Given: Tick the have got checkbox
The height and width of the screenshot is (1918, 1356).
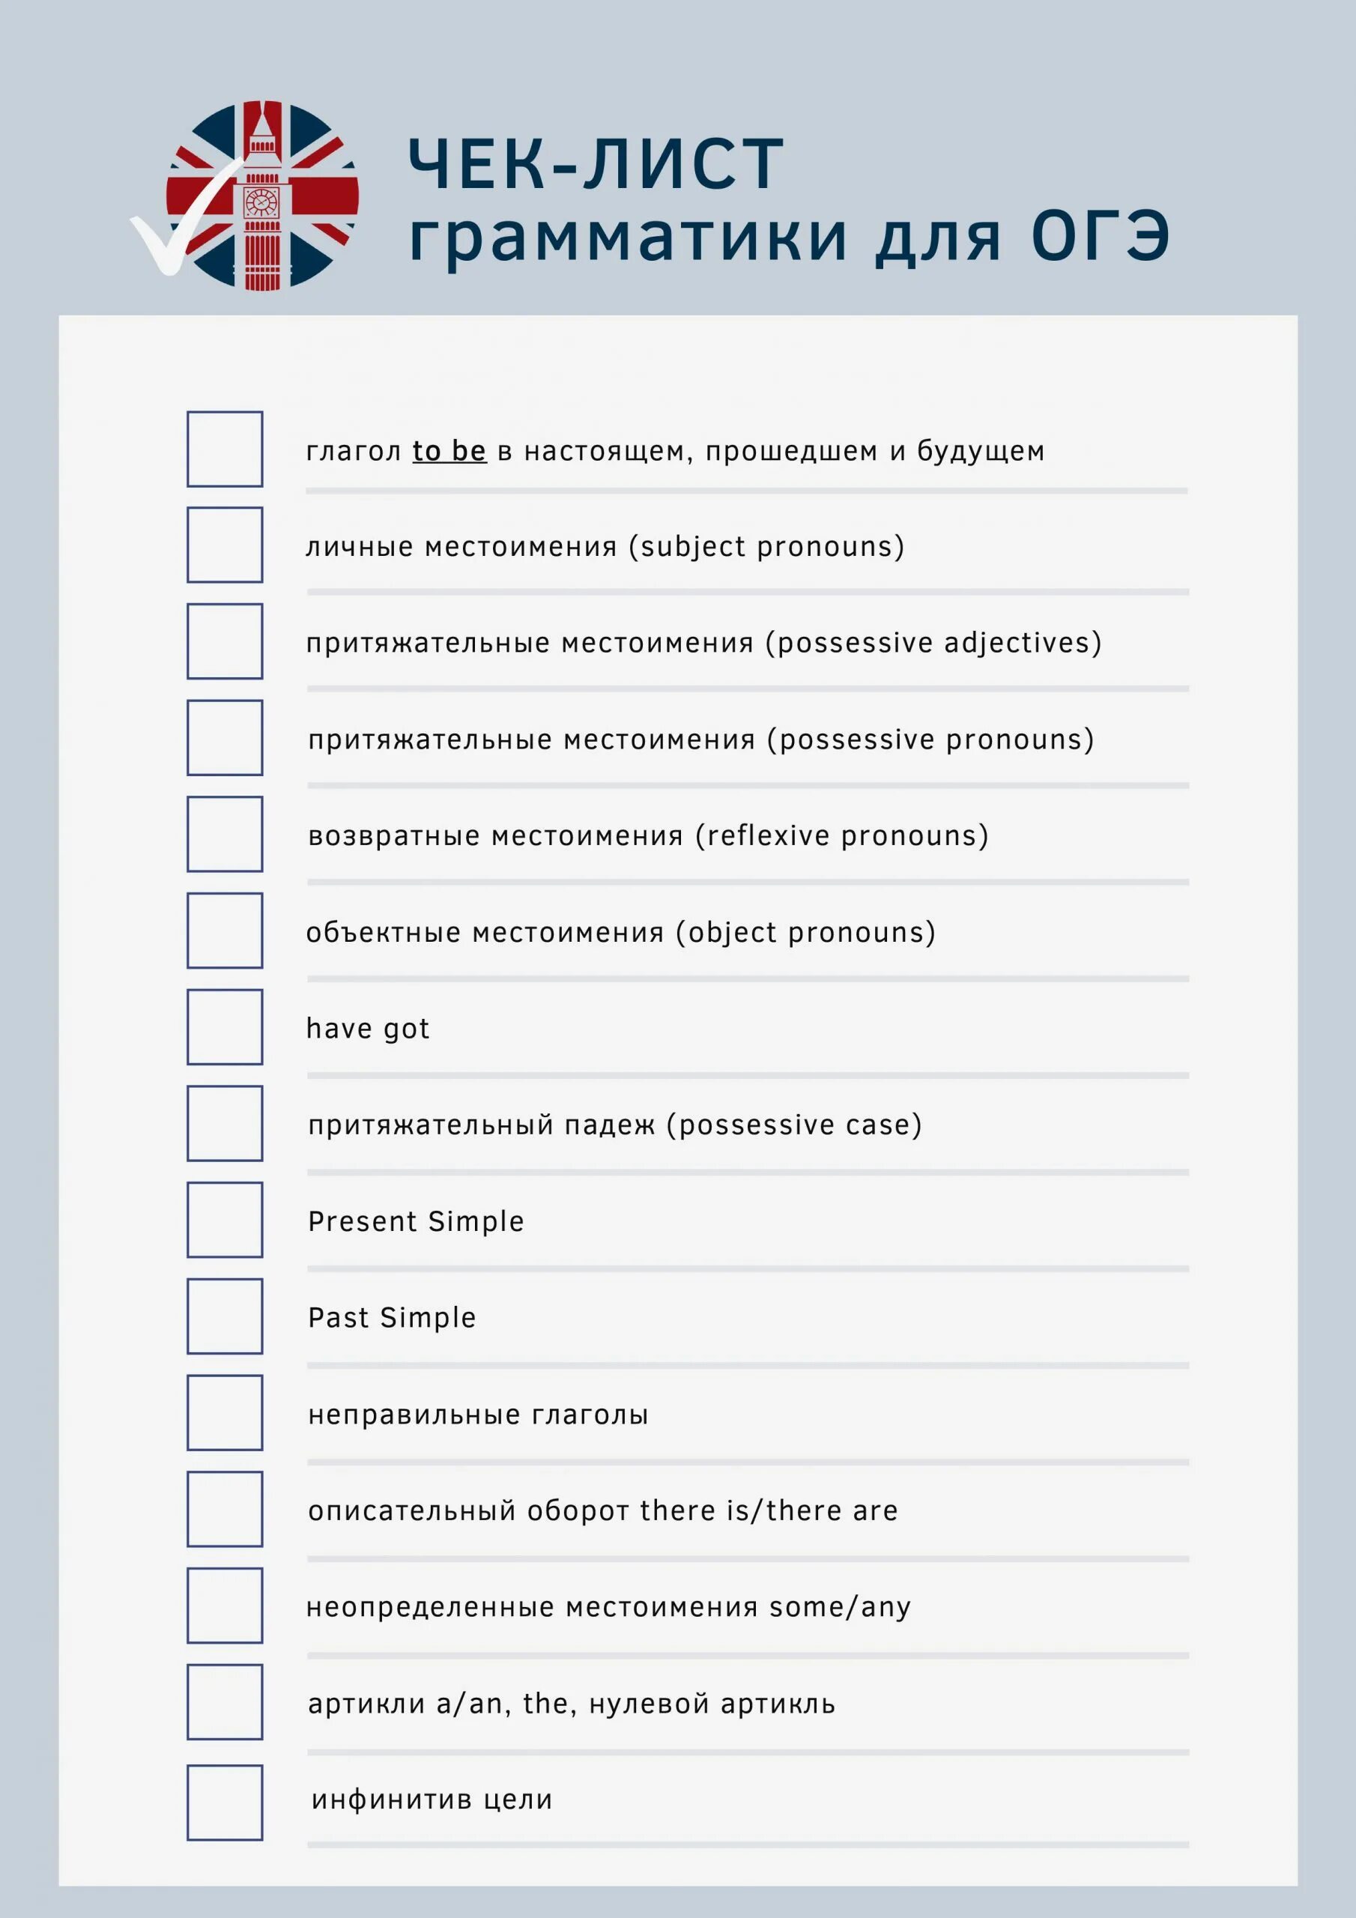Looking at the screenshot, I should point(225,1026).
